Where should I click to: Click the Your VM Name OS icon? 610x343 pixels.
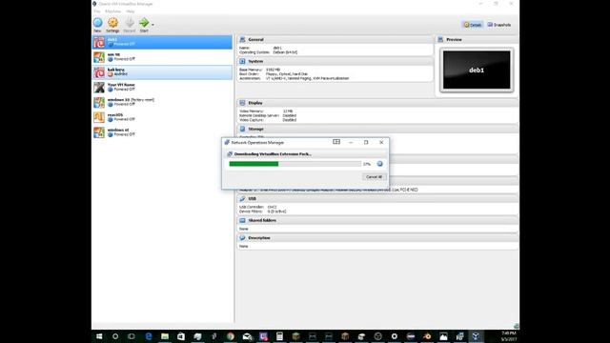(x=99, y=87)
